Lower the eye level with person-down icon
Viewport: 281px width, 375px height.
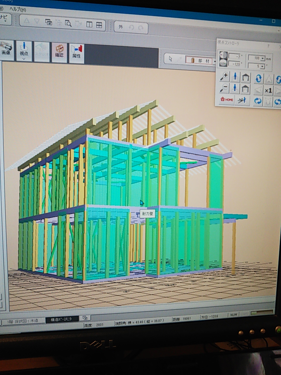pos(235,89)
